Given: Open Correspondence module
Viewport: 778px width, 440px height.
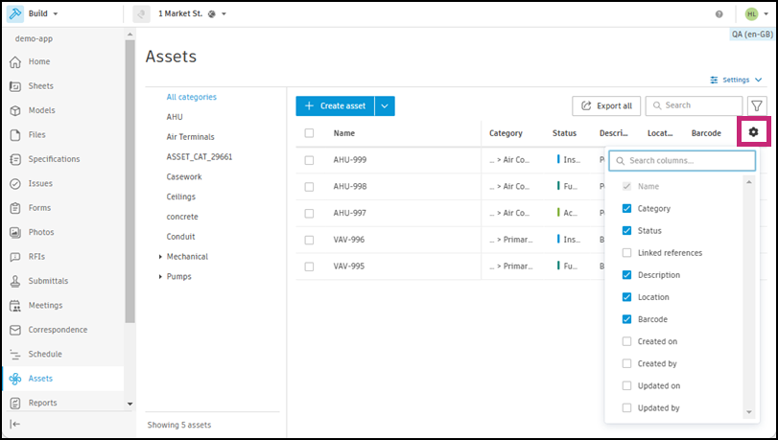Looking at the screenshot, I should tap(58, 330).
